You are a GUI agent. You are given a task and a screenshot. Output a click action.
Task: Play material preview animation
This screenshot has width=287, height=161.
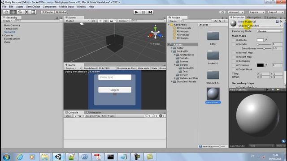(x=267, y=89)
